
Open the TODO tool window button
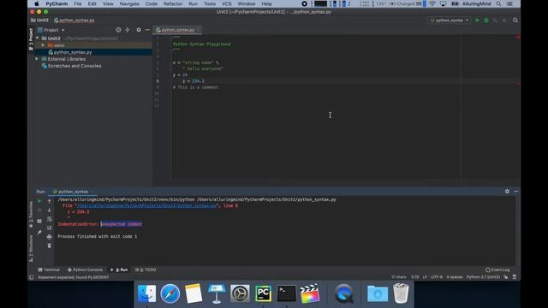(146, 269)
